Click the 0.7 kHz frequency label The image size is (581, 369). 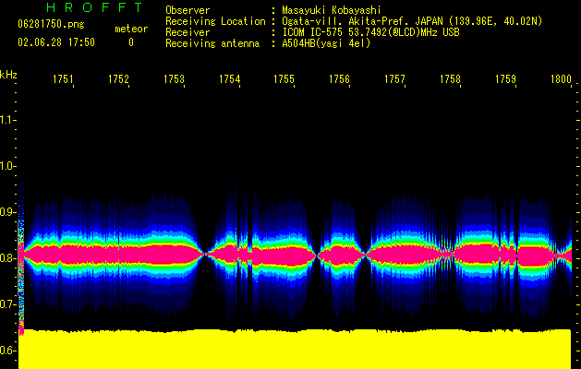(x=7, y=304)
